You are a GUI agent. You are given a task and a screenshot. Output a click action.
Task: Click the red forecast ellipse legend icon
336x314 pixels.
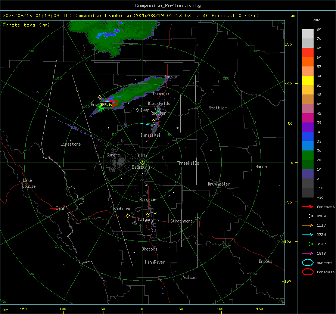[308, 272]
